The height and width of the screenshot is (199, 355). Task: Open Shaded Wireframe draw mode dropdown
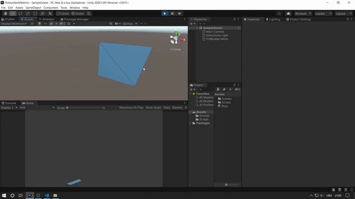pyautogui.click(x=13, y=24)
